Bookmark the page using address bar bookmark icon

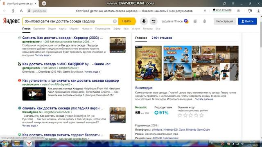238,11
